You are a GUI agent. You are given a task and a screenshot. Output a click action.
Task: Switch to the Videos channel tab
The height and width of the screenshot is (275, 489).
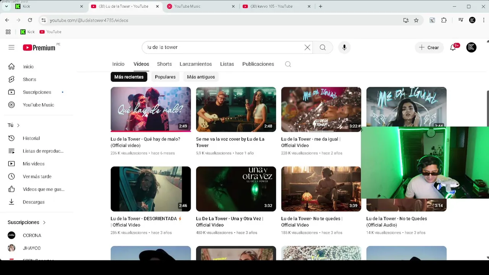141,64
